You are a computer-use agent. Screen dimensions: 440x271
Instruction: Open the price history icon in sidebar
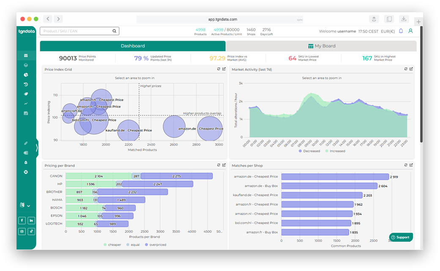26,84
